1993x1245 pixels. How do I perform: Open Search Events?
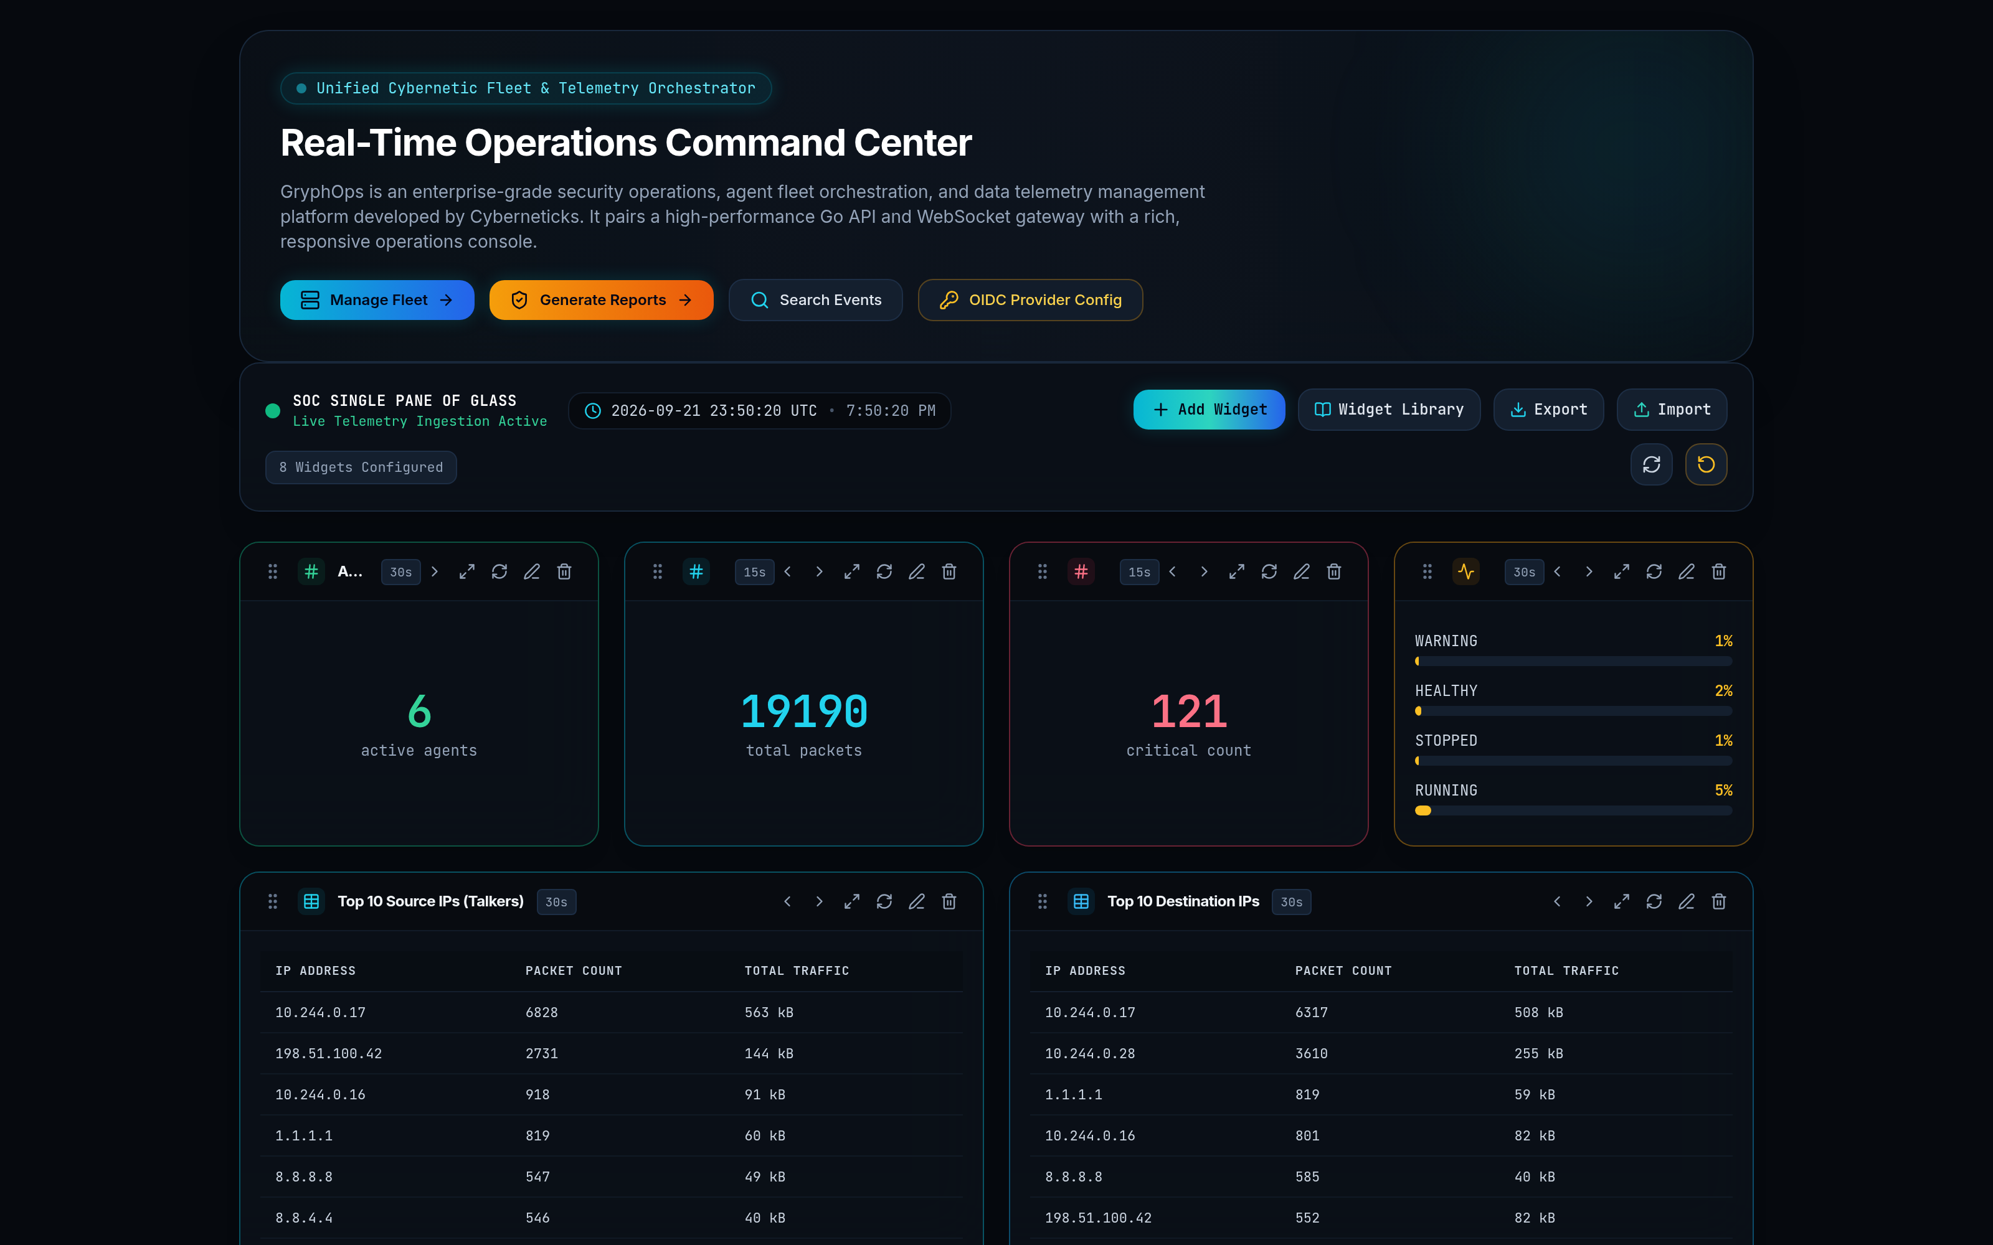click(815, 299)
